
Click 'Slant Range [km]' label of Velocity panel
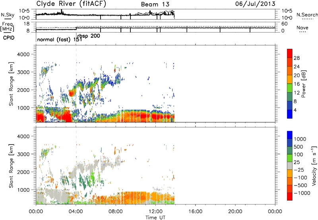coord(11,166)
